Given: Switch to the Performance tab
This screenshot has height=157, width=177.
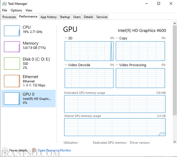Looking at the screenshot, I should click(28, 17).
